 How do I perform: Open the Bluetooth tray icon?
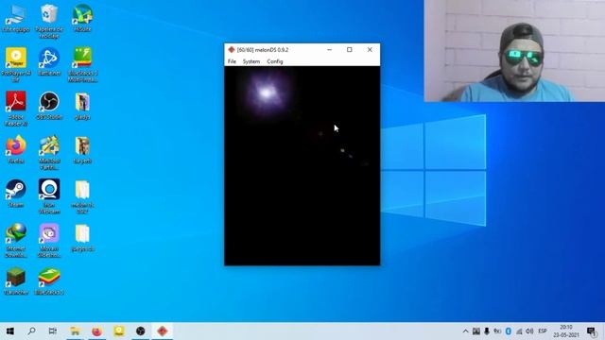click(x=509, y=331)
